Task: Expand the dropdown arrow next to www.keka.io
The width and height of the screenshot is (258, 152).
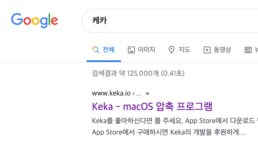Action: click(147, 94)
